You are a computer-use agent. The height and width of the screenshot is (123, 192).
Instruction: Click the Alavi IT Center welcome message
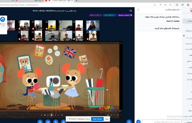click(159, 19)
